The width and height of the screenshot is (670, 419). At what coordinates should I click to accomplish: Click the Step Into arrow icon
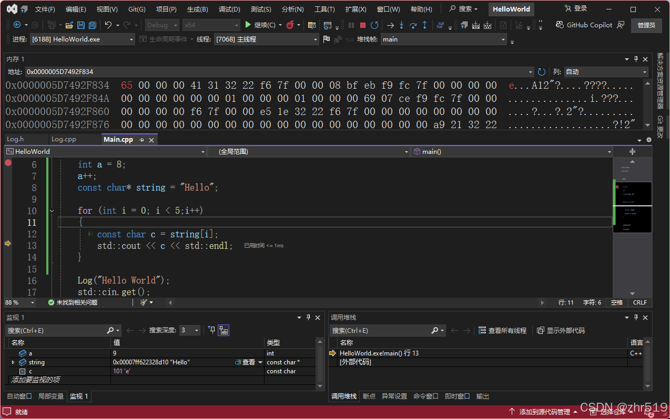(x=401, y=25)
